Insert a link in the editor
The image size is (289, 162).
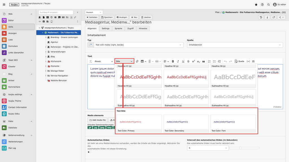pyautogui.click(x=137, y=61)
